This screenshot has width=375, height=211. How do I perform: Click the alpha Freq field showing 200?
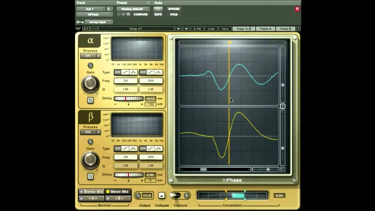125,81
